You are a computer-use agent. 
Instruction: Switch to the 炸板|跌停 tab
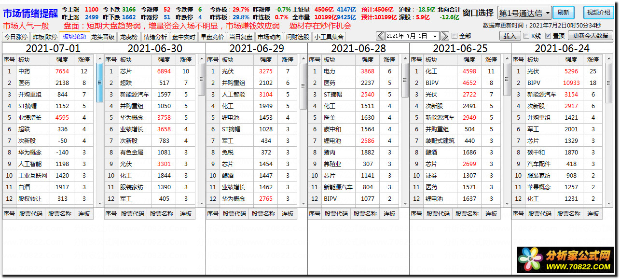click(45, 37)
